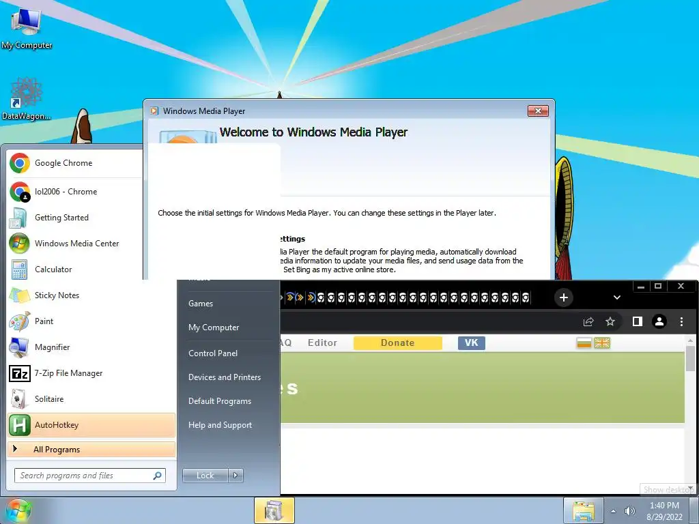
Task: Open Devices and Printers
Action: click(x=229, y=377)
